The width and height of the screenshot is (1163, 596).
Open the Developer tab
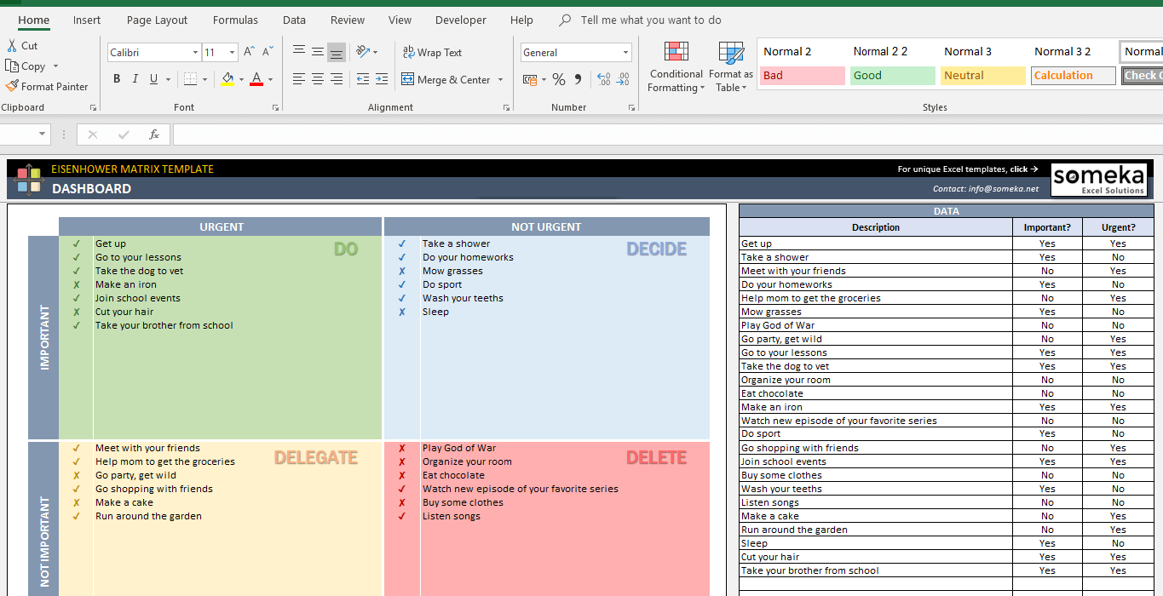[x=460, y=20]
